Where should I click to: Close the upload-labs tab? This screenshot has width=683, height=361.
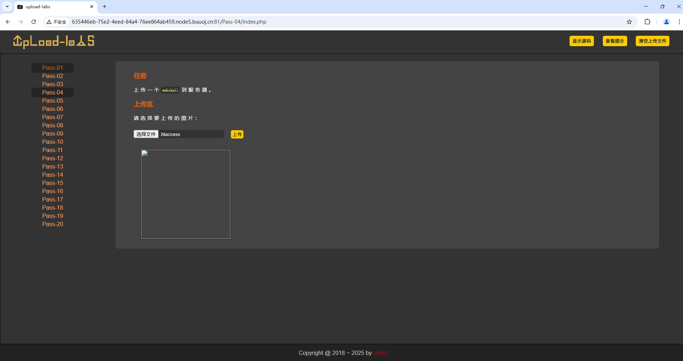(92, 6)
